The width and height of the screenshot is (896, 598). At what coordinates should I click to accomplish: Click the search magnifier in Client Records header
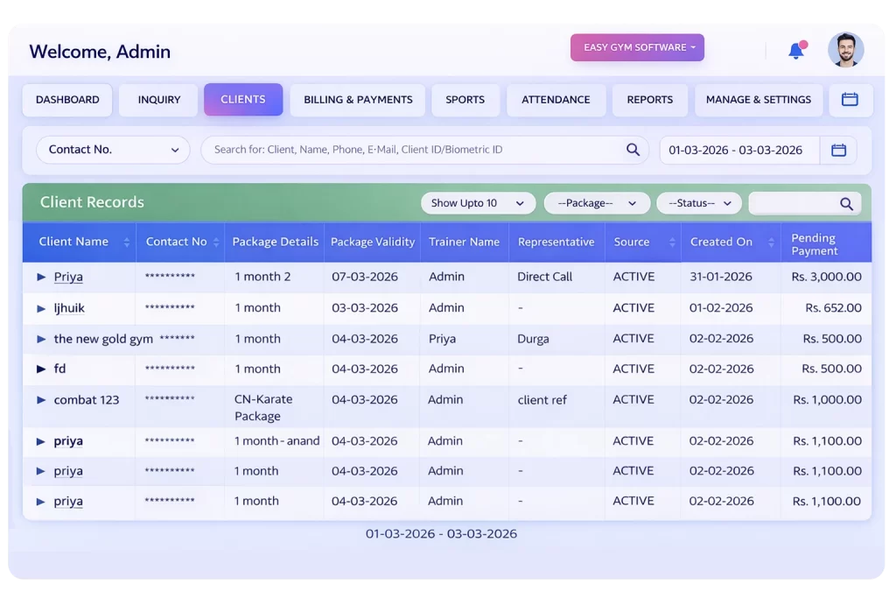point(844,202)
